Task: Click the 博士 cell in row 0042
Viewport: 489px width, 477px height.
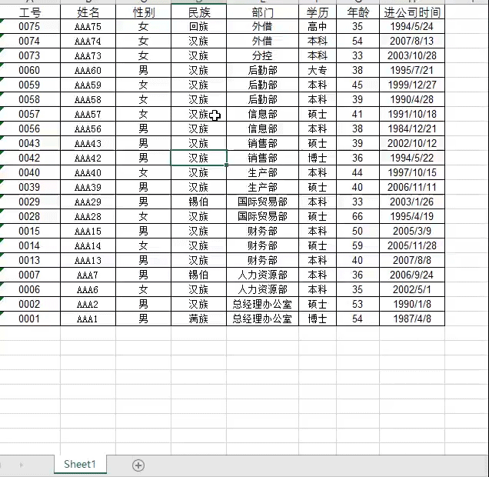Action: [318, 158]
